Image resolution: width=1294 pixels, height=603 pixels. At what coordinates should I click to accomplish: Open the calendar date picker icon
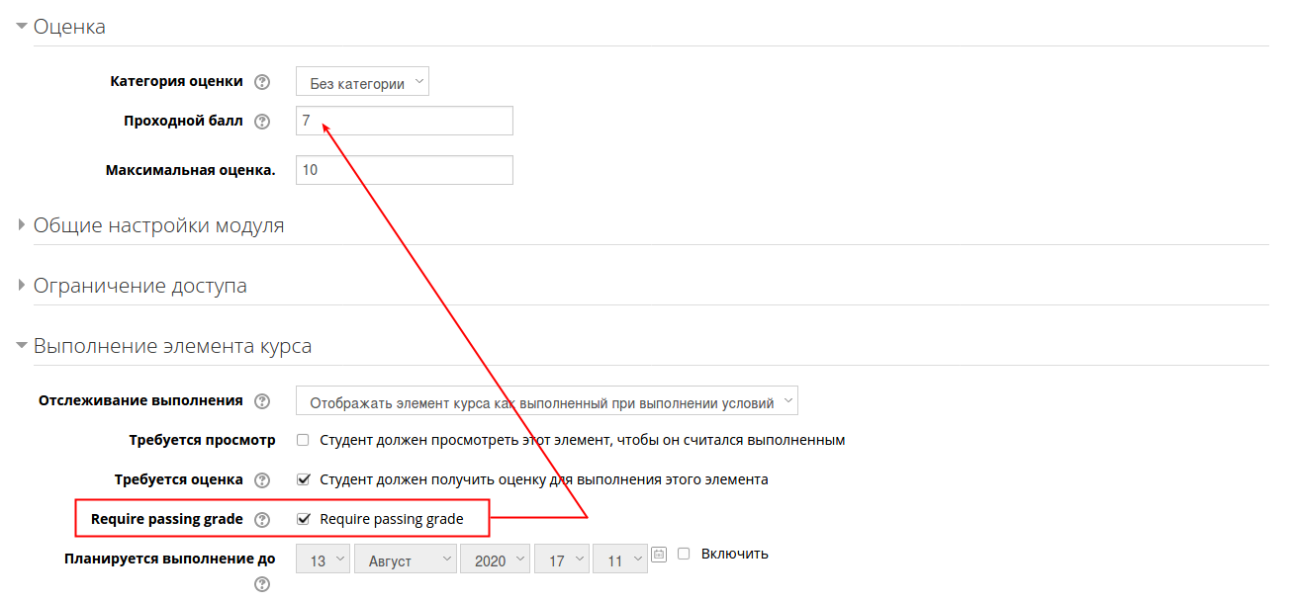pos(660,555)
